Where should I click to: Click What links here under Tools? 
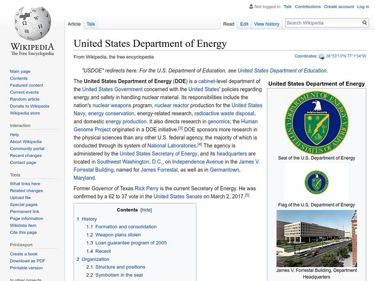pos(25,184)
